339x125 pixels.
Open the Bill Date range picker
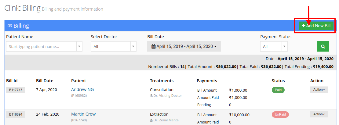[184, 46]
